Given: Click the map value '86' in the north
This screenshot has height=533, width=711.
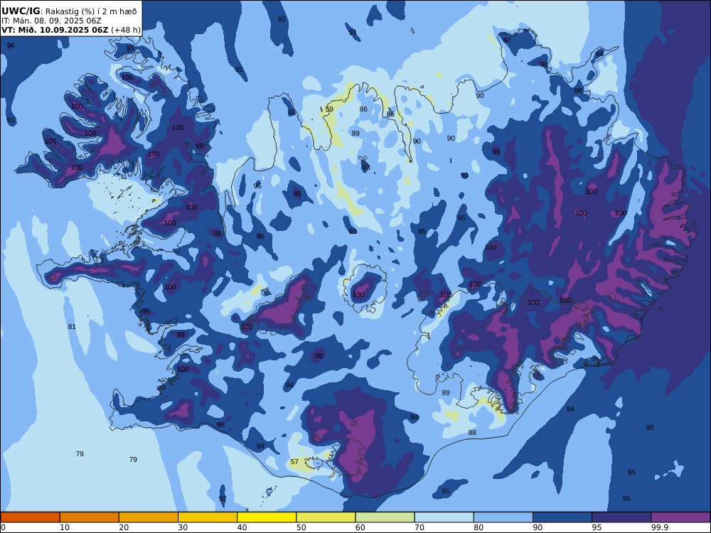Looking at the screenshot, I should coord(363,109).
